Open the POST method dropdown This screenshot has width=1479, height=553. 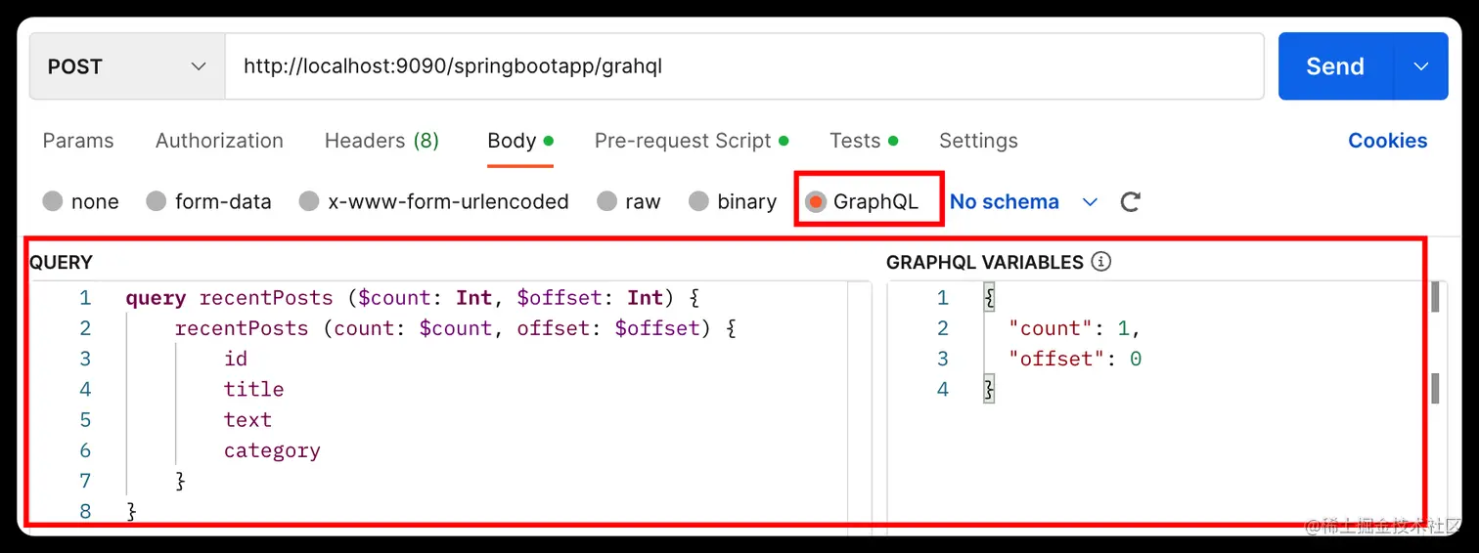pos(127,66)
